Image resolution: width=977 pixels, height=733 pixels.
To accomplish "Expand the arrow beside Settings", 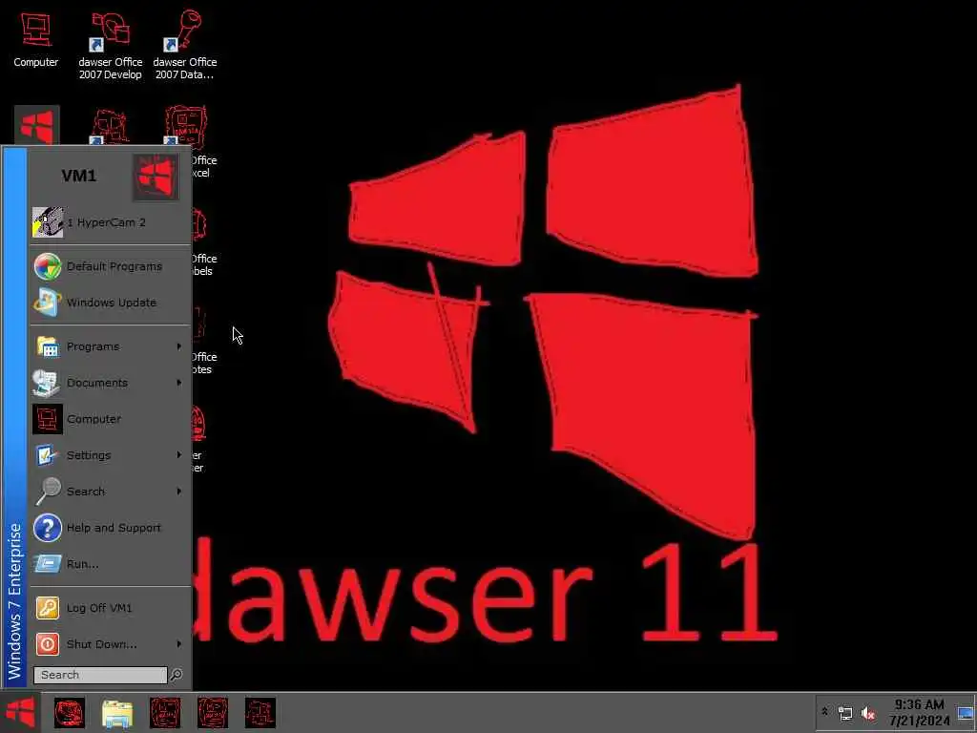I will (x=178, y=455).
